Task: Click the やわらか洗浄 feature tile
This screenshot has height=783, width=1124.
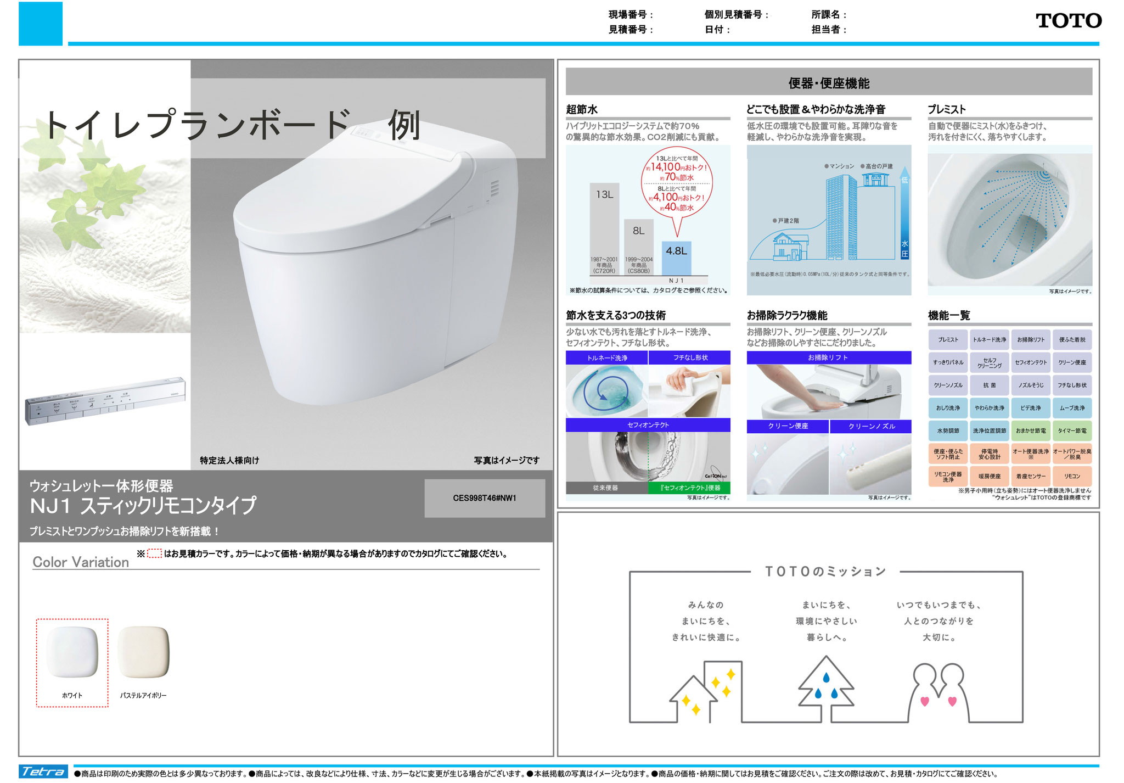Action: (x=990, y=408)
